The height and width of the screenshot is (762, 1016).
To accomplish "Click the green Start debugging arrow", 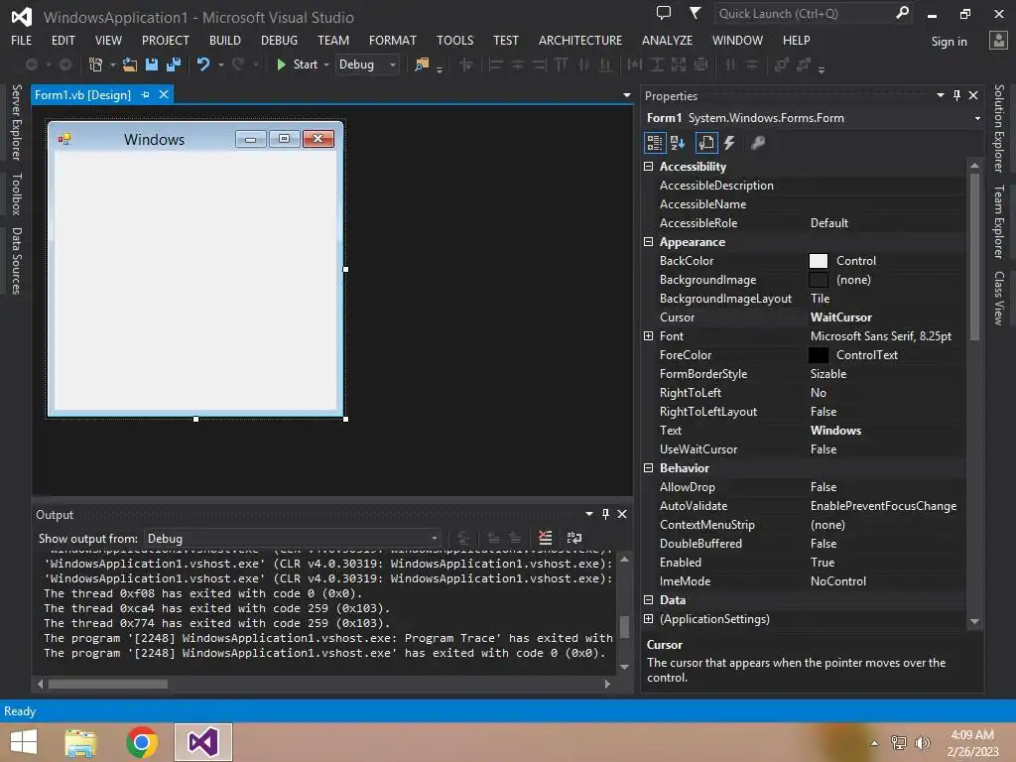I will (x=281, y=64).
